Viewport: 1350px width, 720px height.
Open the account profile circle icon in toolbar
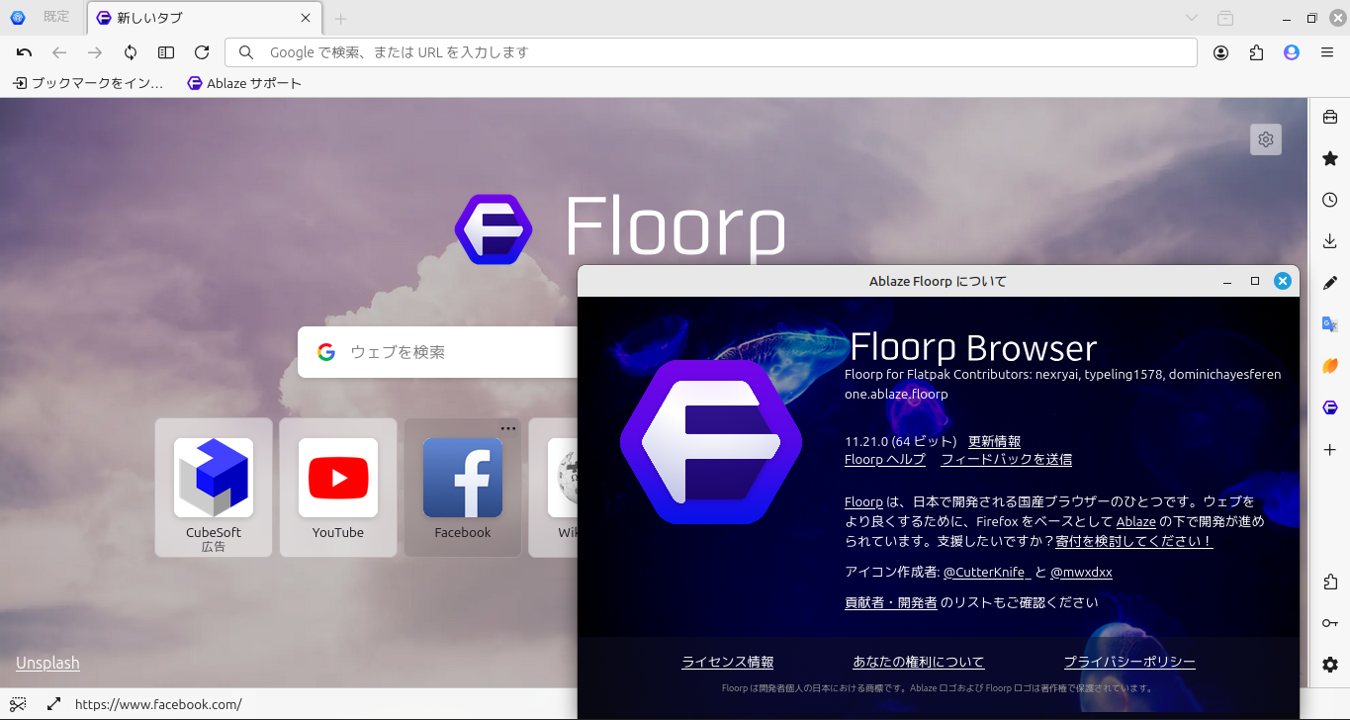(1221, 52)
